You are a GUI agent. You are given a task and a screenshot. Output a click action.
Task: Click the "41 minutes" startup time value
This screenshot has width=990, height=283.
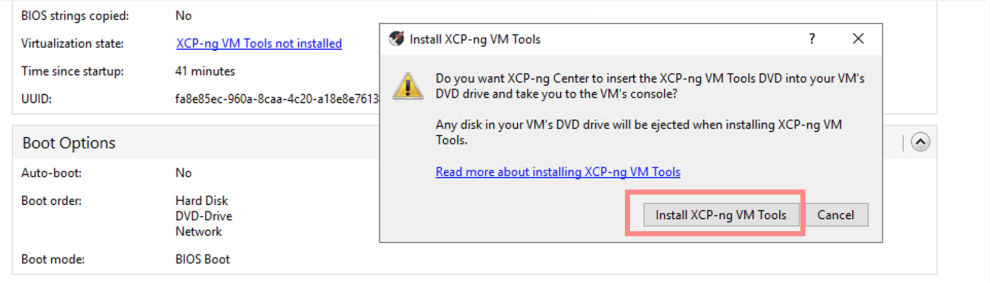205,71
